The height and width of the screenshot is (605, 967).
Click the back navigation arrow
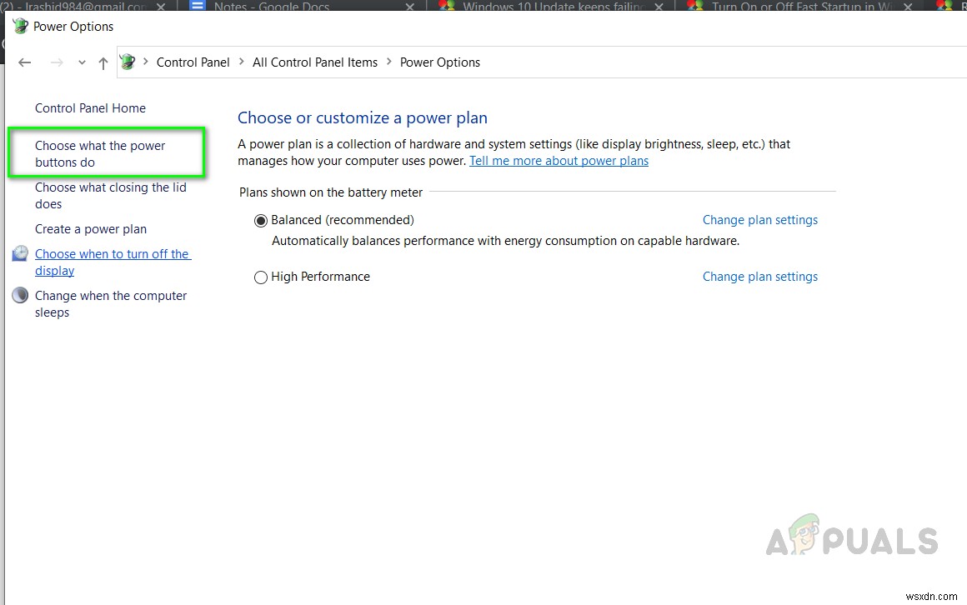click(25, 62)
